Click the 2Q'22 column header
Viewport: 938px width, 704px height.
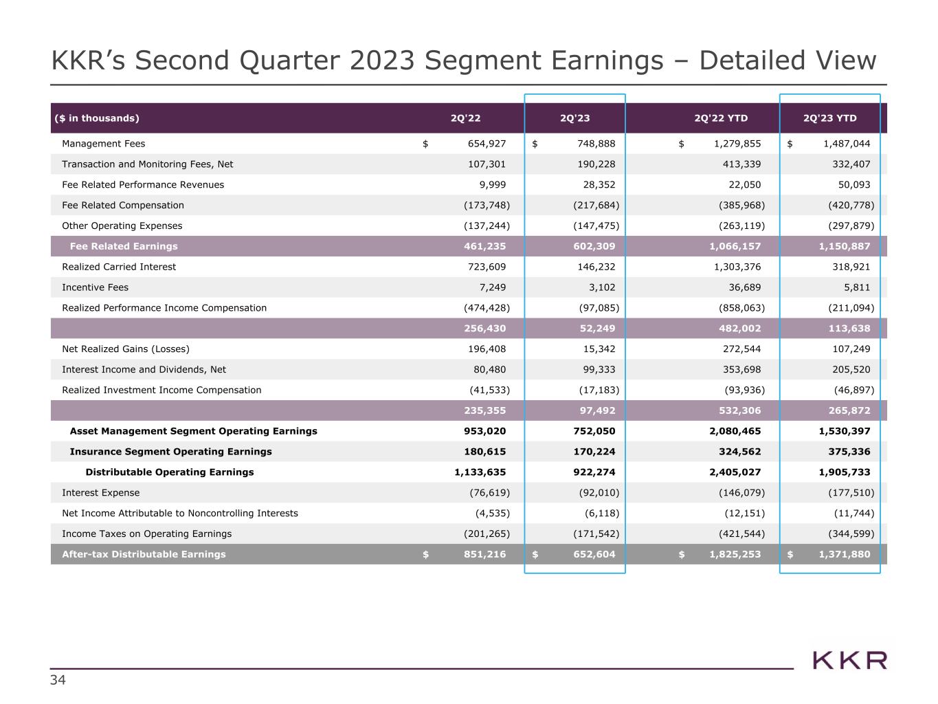coord(465,118)
